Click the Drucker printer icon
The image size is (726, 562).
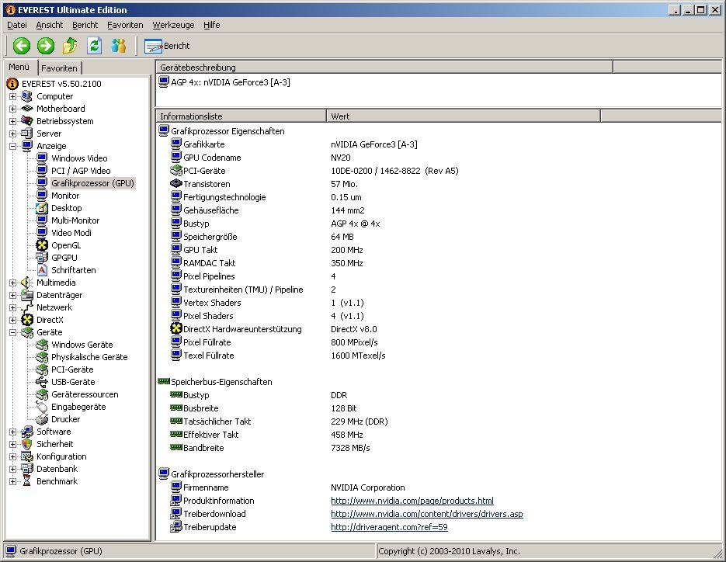[42, 419]
